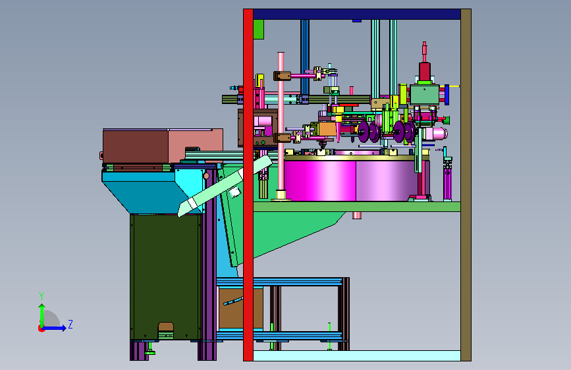Select the blue vertical extrusion near top
The width and height of the screenshot is (571, 370).
point(305,57)
